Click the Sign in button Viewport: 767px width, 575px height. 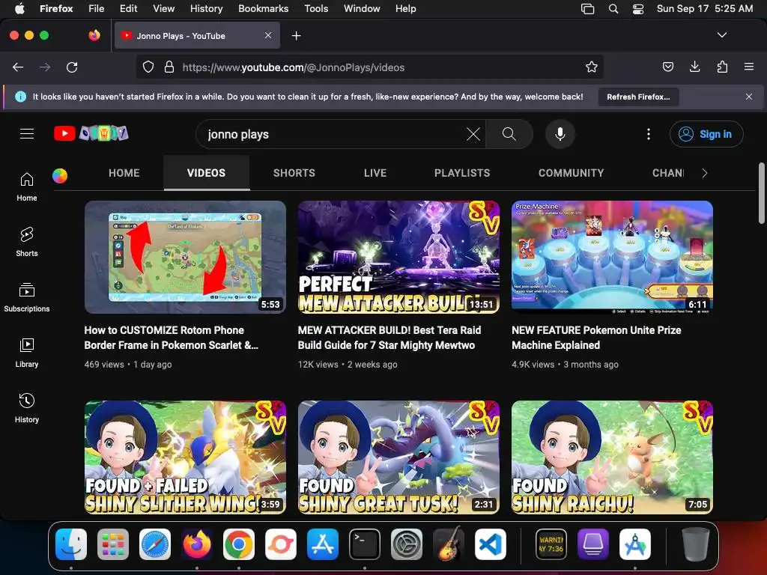706,134
